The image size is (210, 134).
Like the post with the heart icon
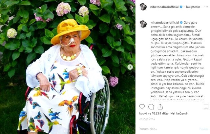(x=142, y=106)
